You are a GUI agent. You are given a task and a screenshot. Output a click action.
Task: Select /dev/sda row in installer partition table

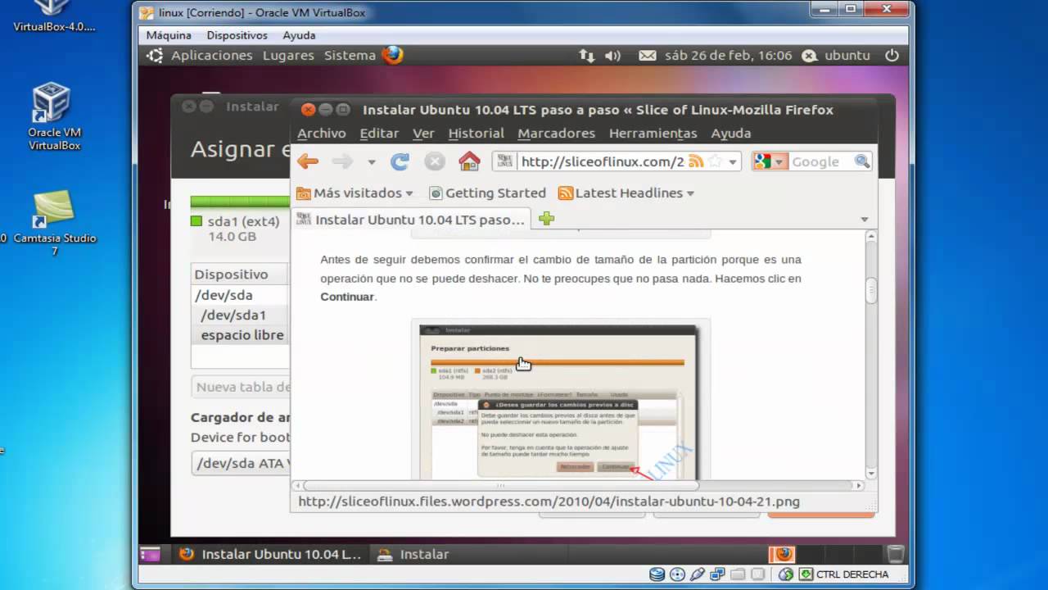pos(241,295)
